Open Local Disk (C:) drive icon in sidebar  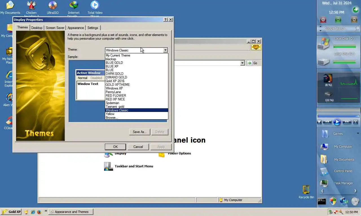coord(323,43)
